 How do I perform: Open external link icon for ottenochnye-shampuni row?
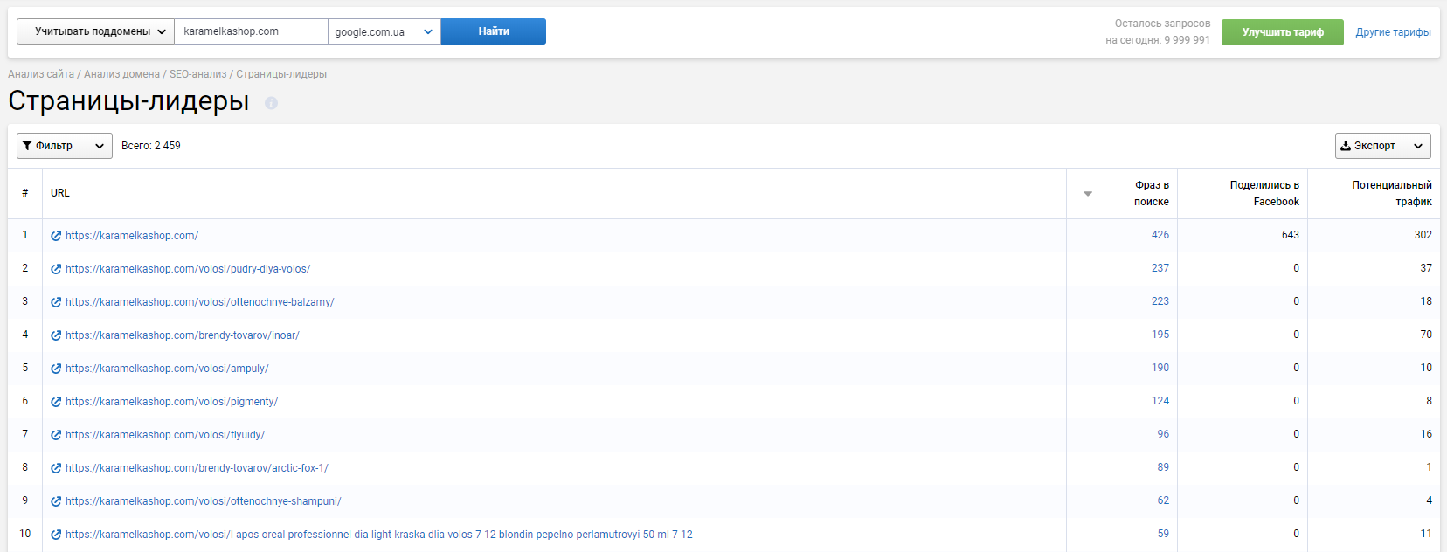pyautogui.click(x=56, y=501)
